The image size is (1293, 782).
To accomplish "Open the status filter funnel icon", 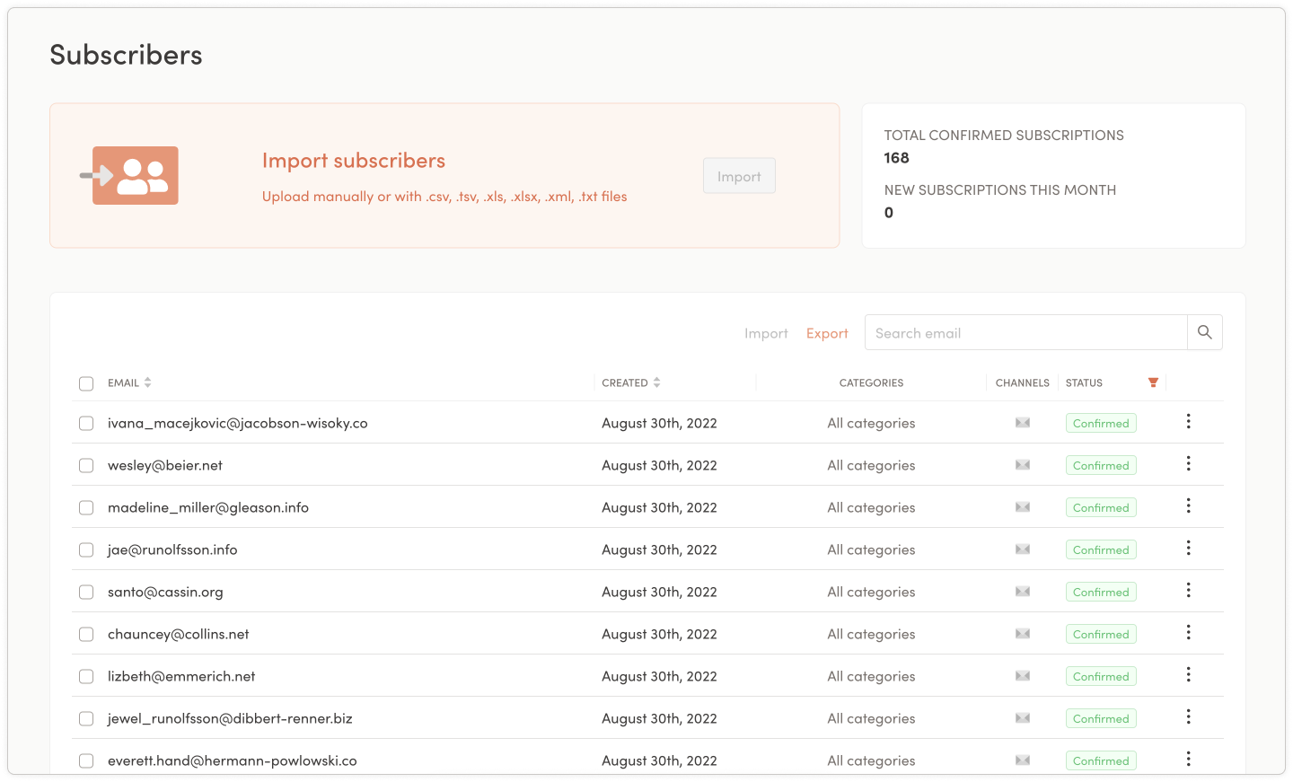I will (1154, 382).
